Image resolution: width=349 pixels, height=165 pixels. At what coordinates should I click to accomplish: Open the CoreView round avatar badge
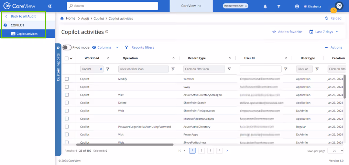click(339, 6)
